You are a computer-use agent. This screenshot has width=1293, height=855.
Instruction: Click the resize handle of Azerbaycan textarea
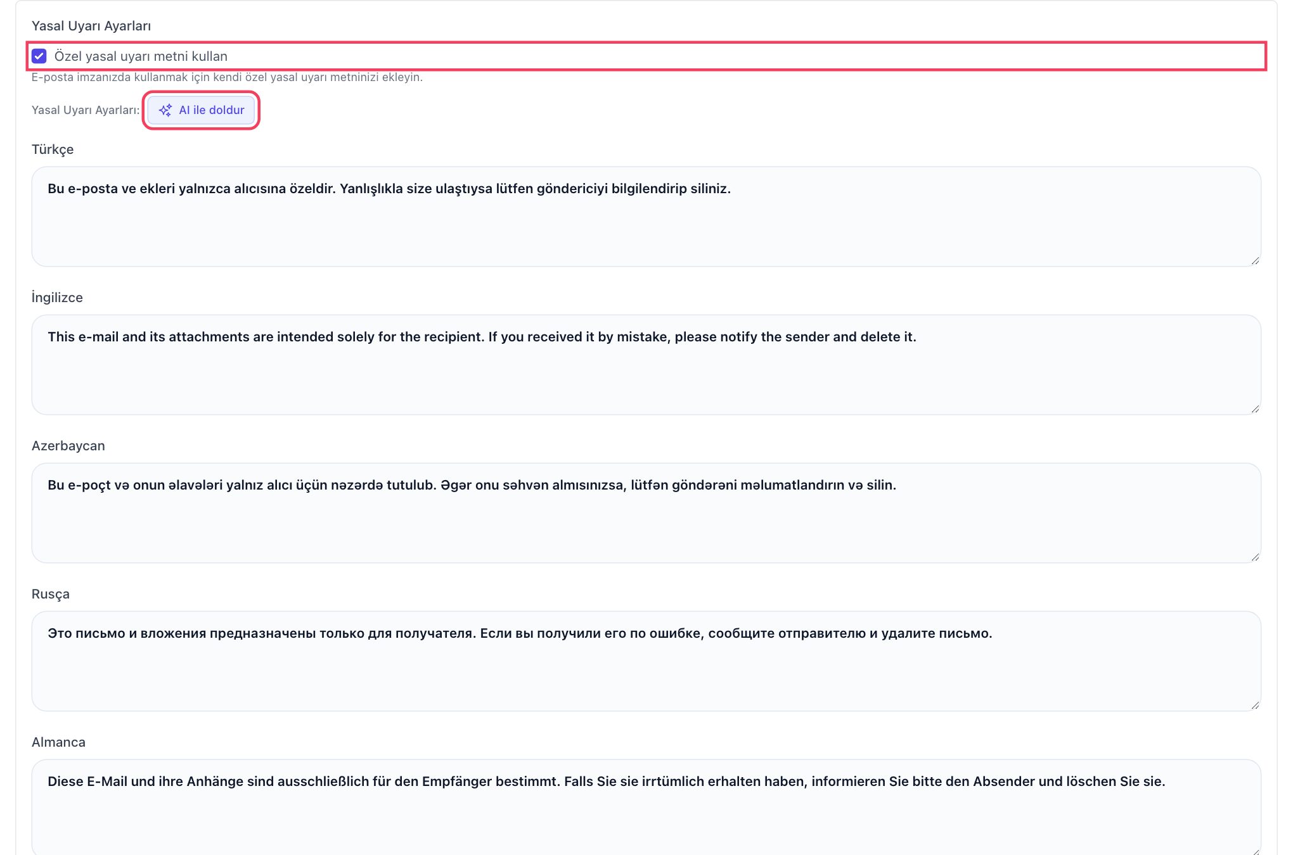coord(1255,557)
